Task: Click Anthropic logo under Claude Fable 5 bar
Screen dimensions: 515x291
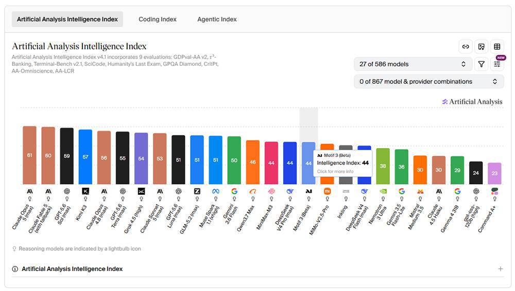Action: point(48,191)
